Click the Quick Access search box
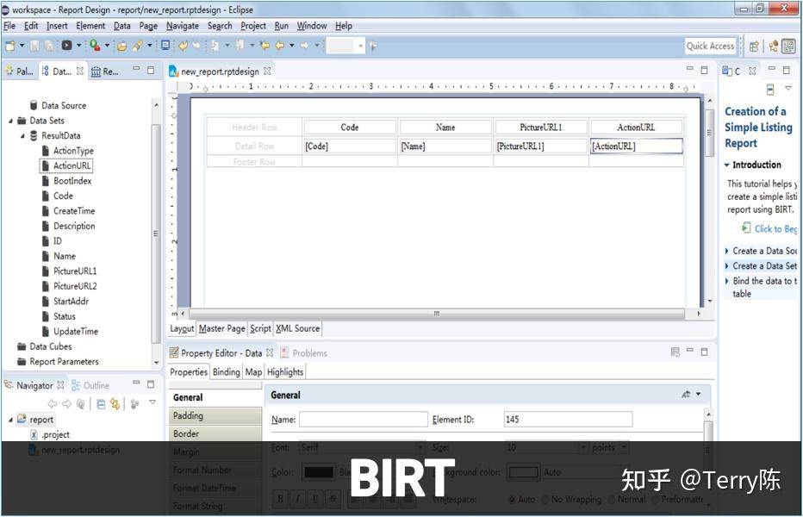Image resolution: width=803 pixels, height=517 pixels. pos(710,47)
